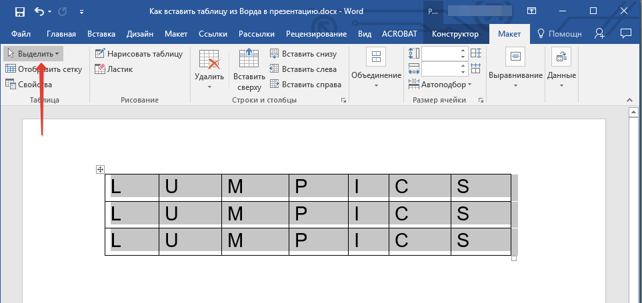This screenshot has width=642, height=303.
Task: Switch to the Insert (Вставка) tab
Action: tap(101, 34)
